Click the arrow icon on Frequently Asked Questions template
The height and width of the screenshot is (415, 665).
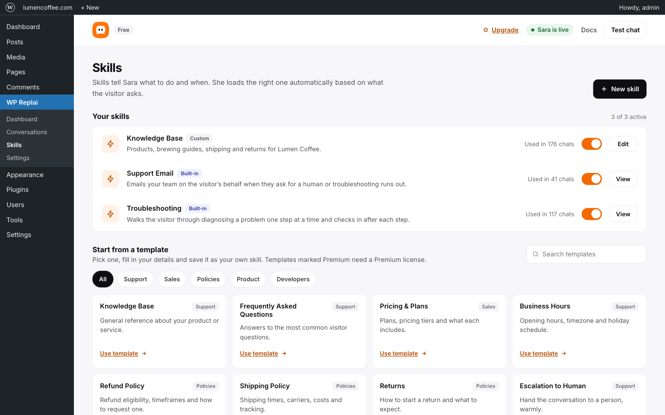point(284,354)
